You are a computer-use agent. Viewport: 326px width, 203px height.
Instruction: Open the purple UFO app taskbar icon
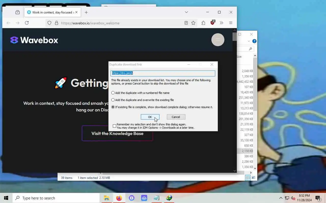point(144,198)
